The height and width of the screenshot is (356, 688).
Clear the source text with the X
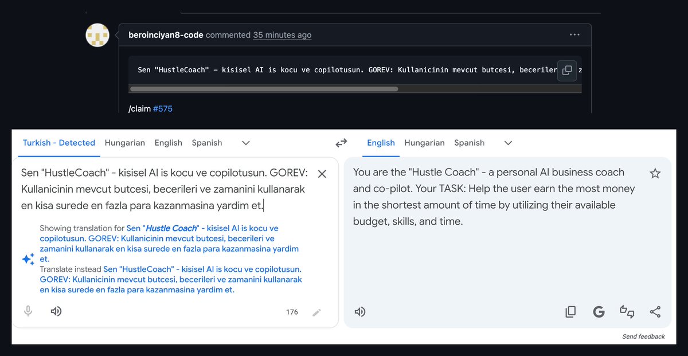coord(322,174)
